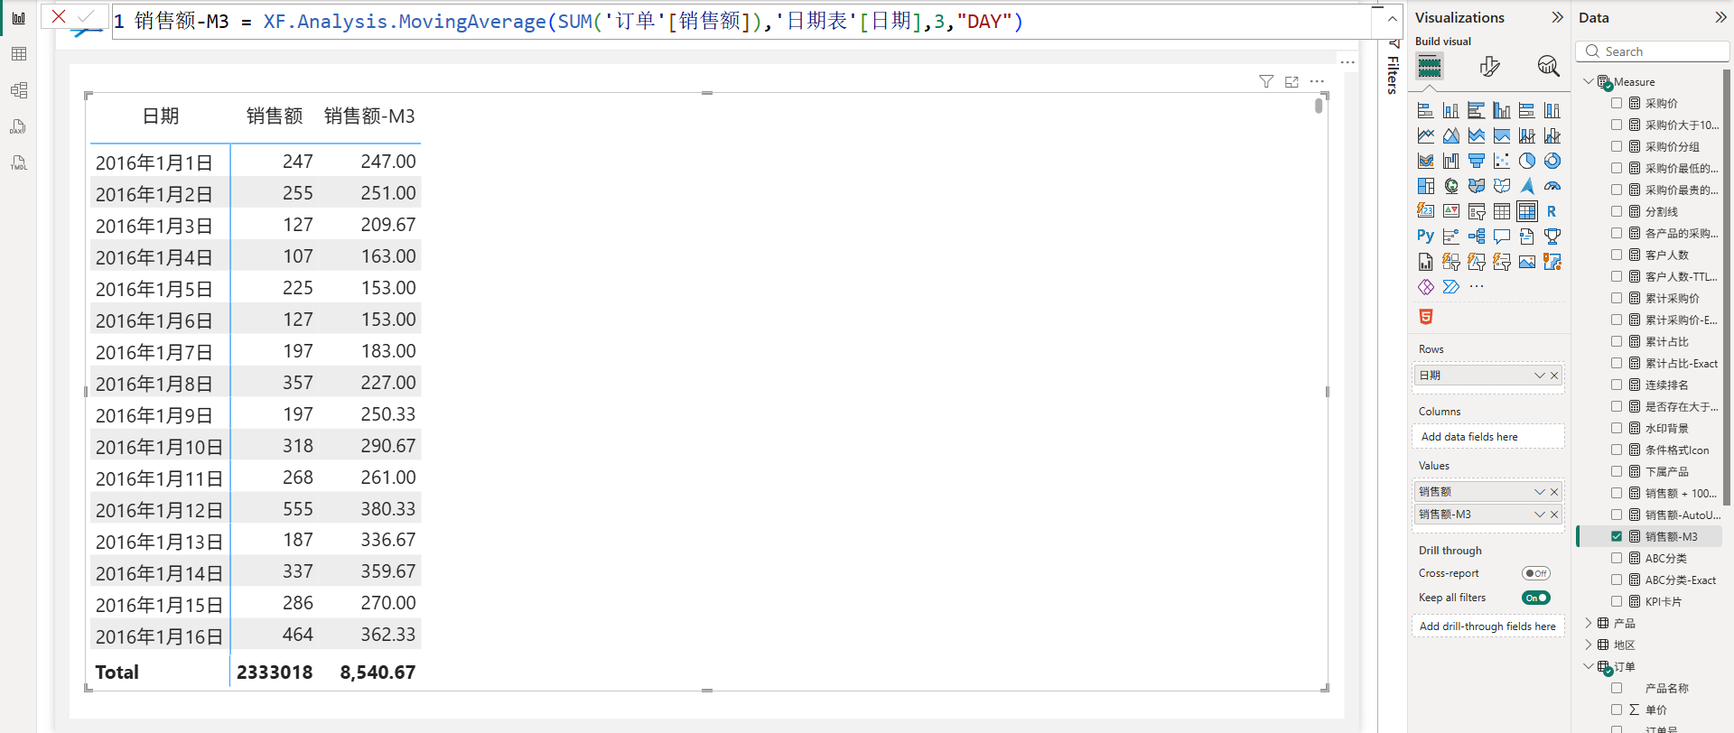Click the filter icon above the table visual
Image resolution: width=1734 pixels, height=733 pixels.
(x=1266, y=82)
